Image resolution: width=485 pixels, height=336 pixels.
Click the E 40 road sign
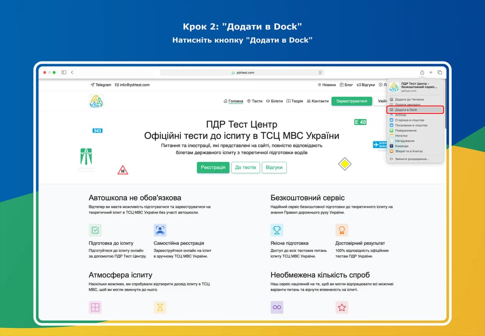coord(360,122)
